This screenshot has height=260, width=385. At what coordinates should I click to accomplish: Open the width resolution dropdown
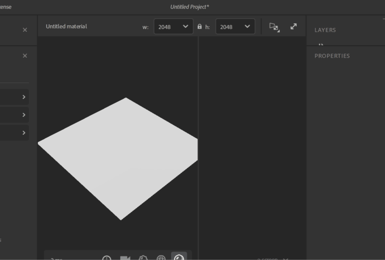coord(174,26)
